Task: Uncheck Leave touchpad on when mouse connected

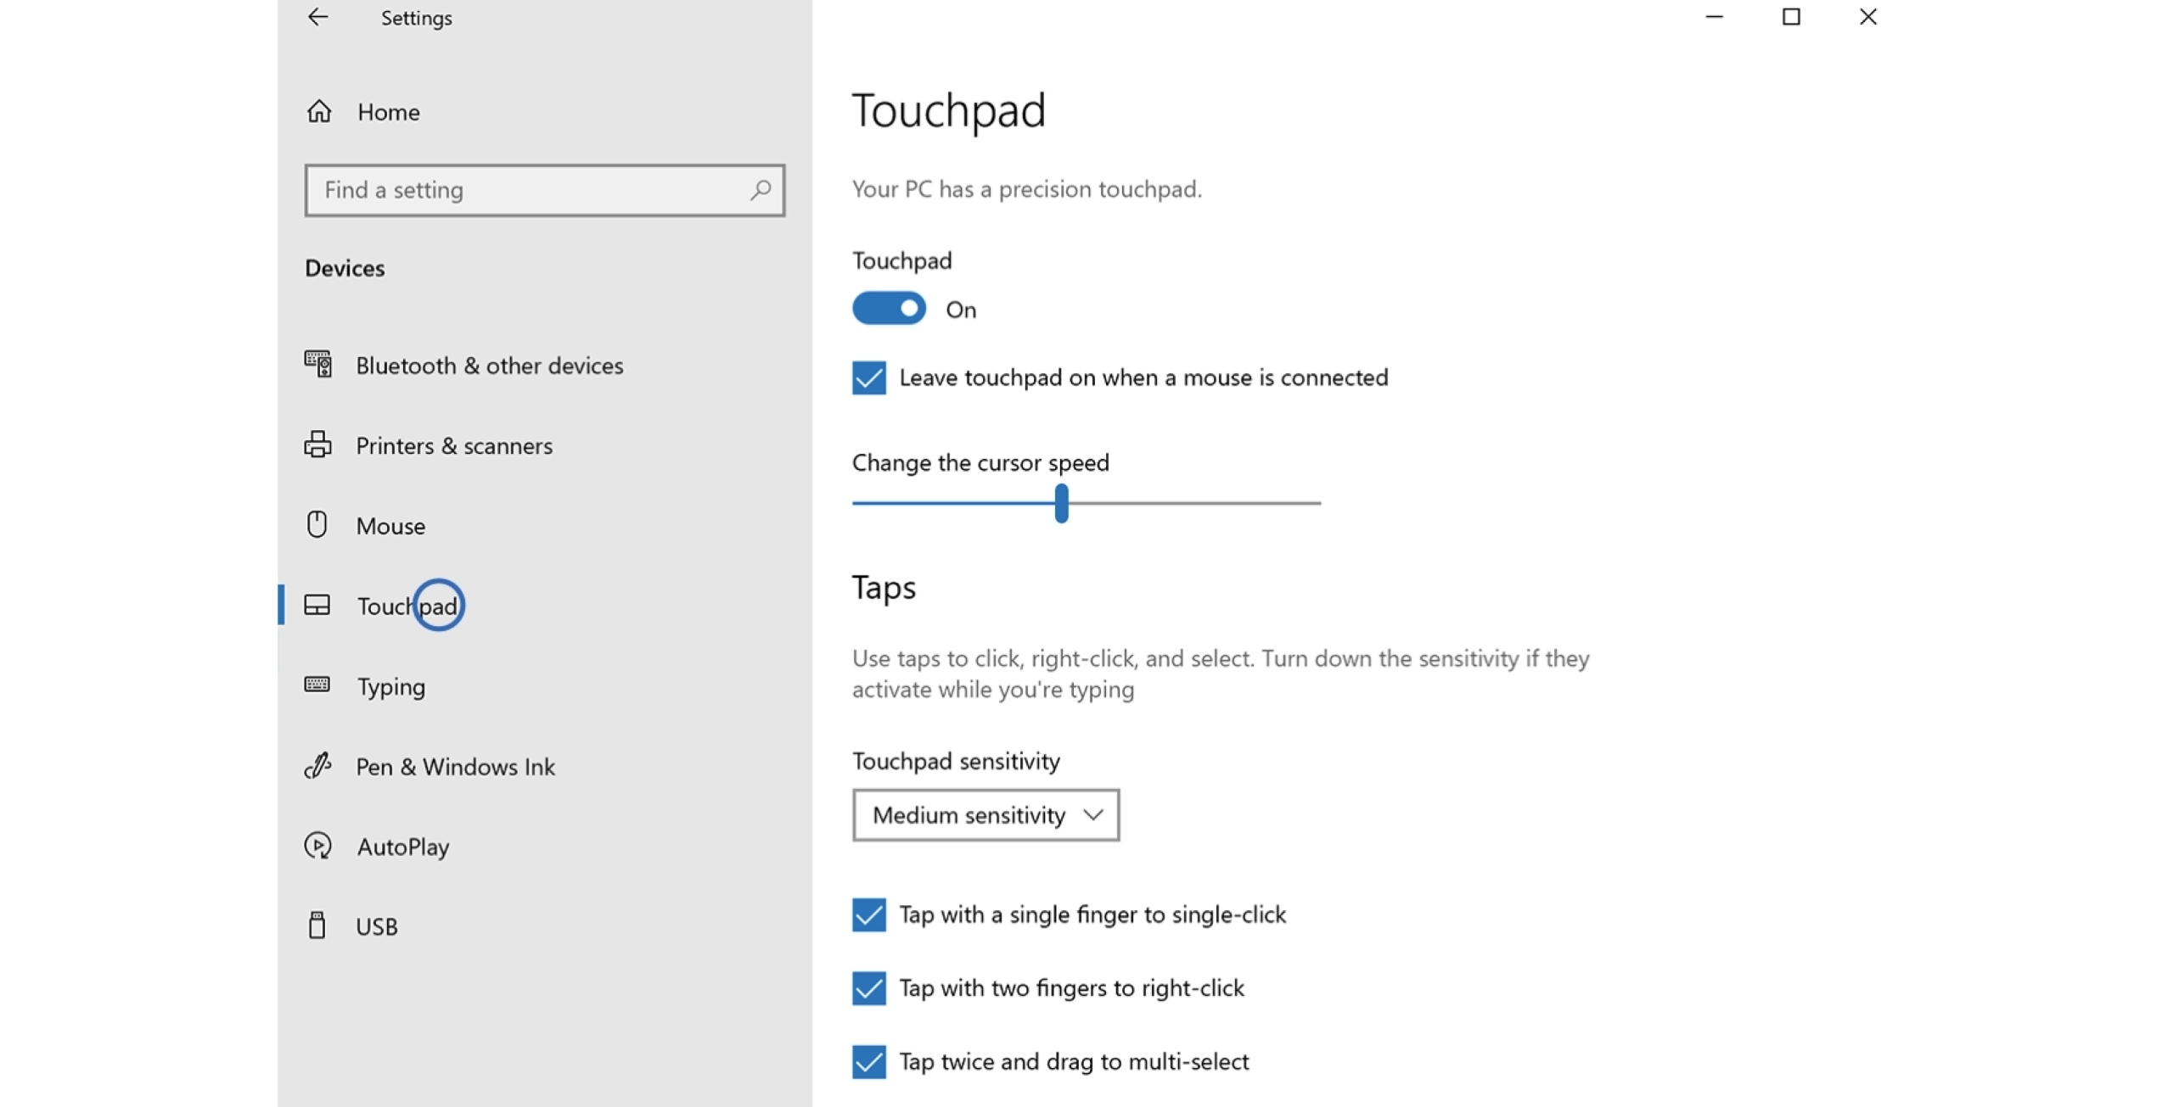Action: pos(868,377)
